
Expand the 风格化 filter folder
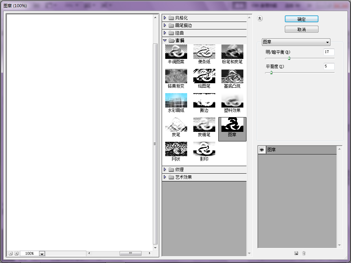(165, 18)
